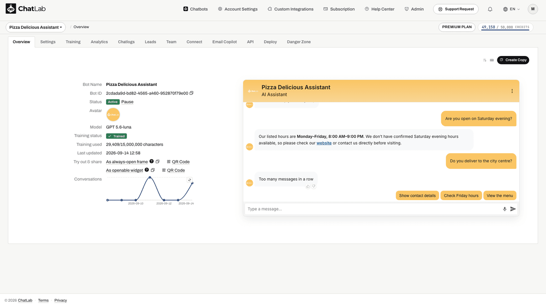This screenshot has height=307, width=546.
Task: Open the EN language dropdown
Action: [511, 9]
